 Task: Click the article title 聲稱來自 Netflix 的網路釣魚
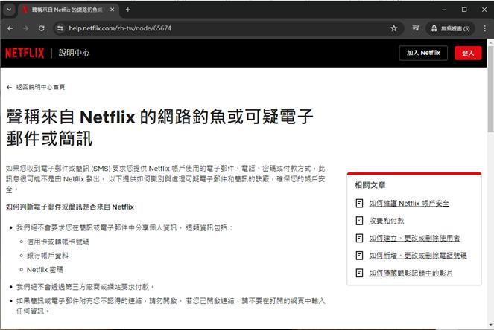click(x=159, y=127)
